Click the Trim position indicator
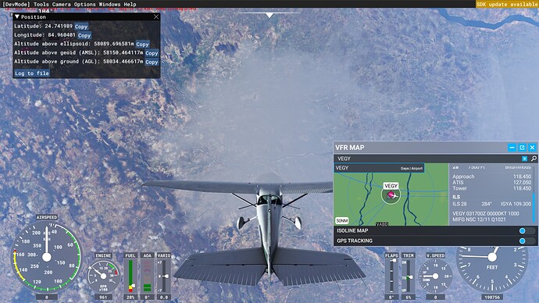 [408, 276]
